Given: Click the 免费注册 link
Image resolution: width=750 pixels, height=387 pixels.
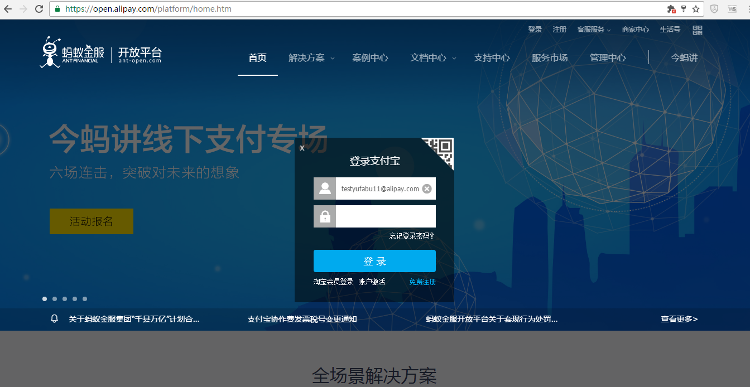Looking at the screenshot, I should point(422,282).
